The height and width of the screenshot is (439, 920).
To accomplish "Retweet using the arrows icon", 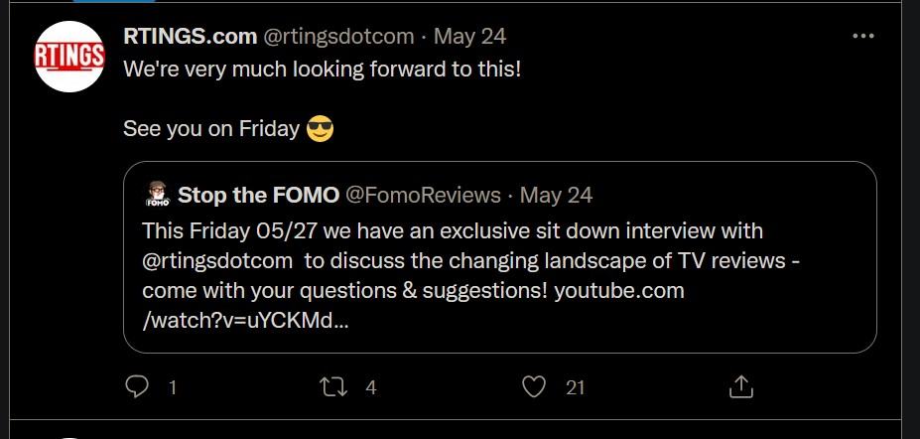I will [x=333, y=386].
